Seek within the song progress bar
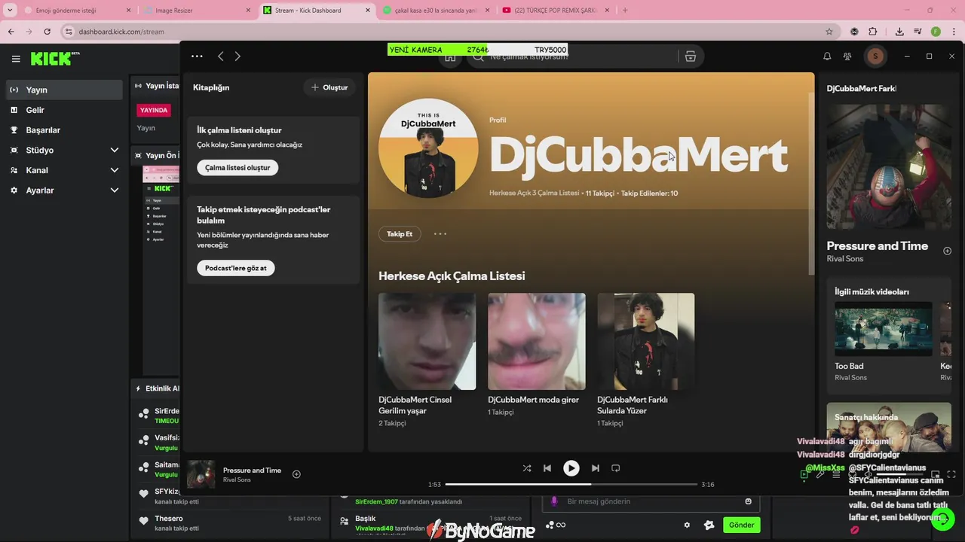 pyautogui.click(x=571, y=484)
